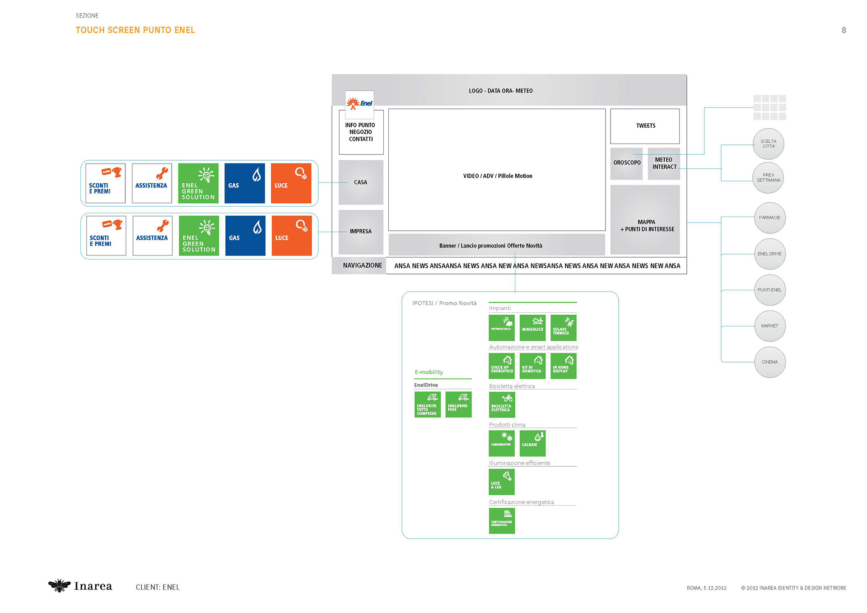Select the CASA navigation block
Screen dimensions: 867x613
click(x=361, y=182)
